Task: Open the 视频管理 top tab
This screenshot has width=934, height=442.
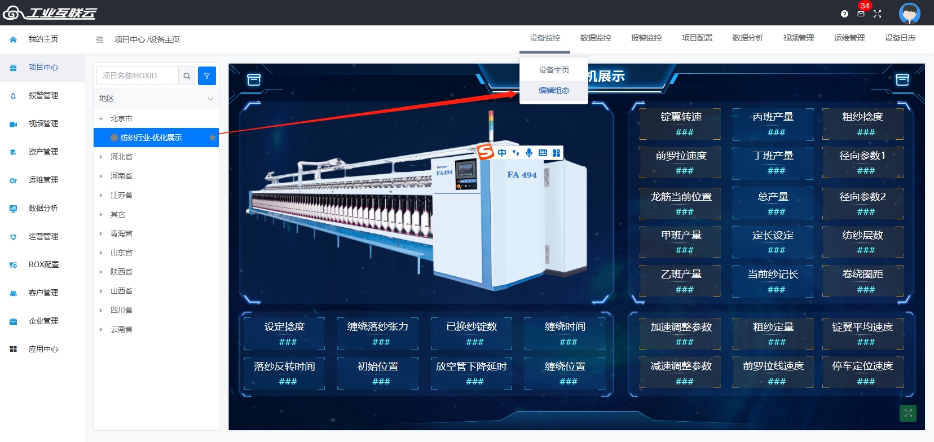Action: point(799,38)
